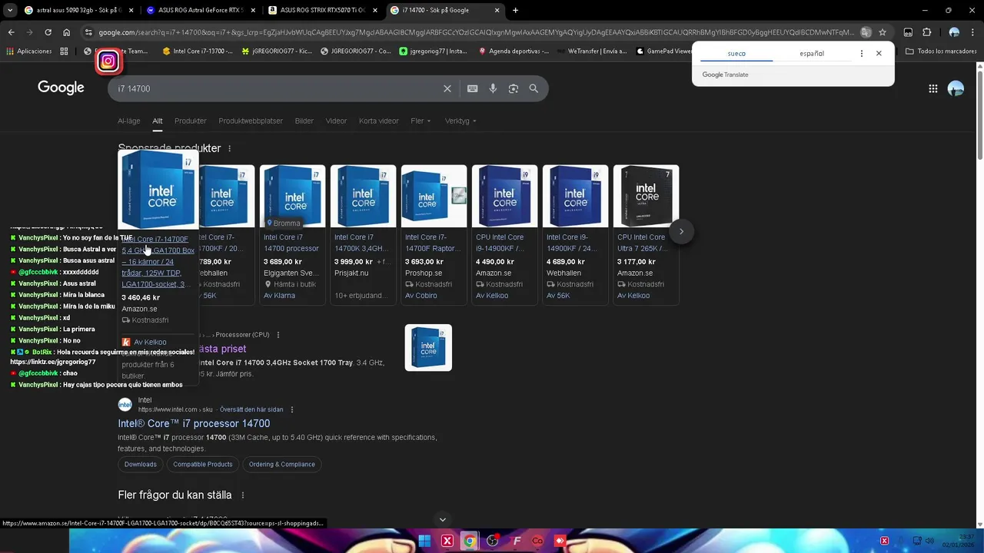Viewport: 984px width, 553px height.
Task: Select the Produkter search tab
Action: pyautogui.click(x=191, y=121)
